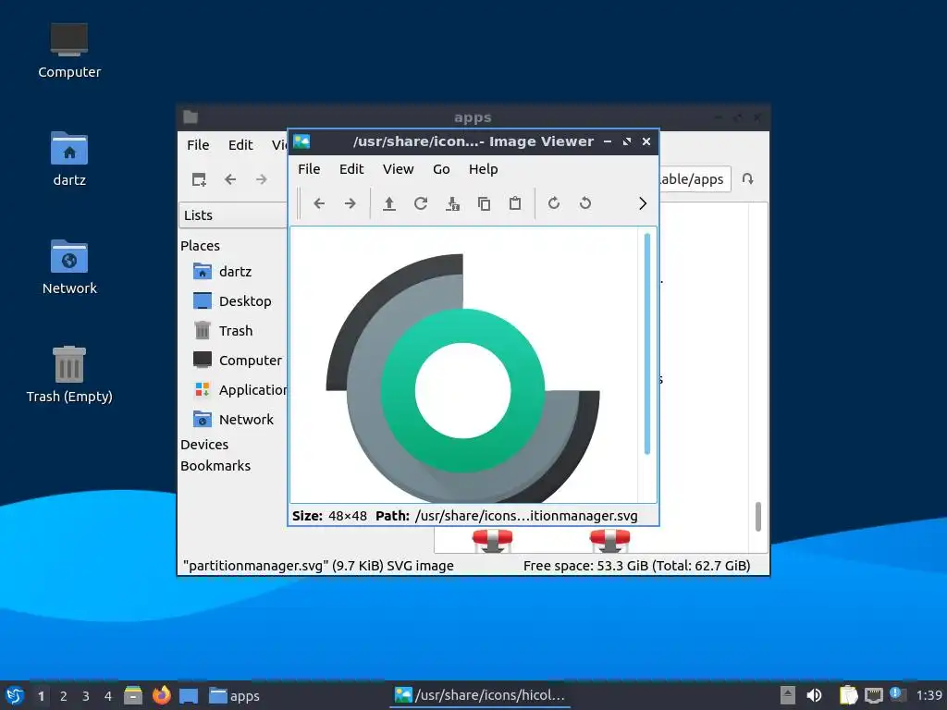Switch to workspace 4 in the pager
The image size is (947, 710).
[108, 696]
